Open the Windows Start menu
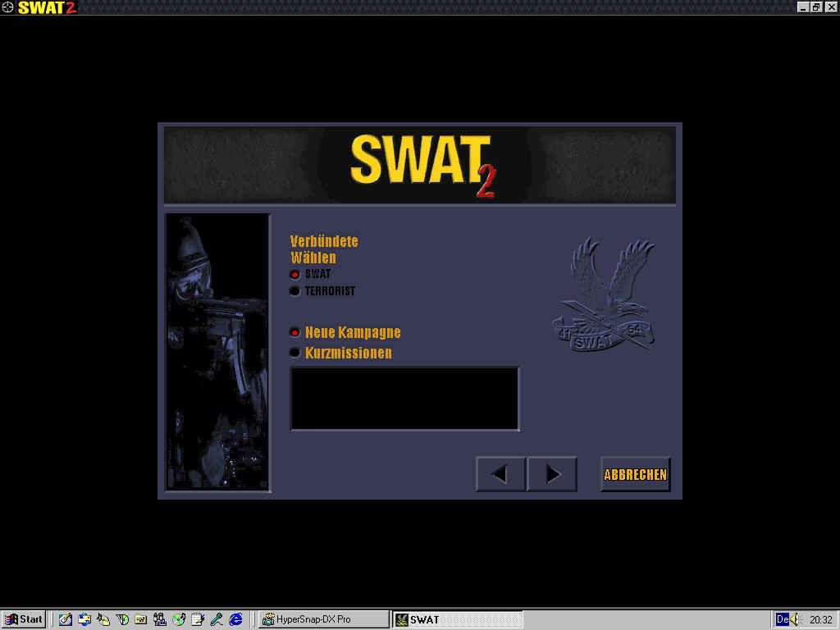840x630 pixels. point(22,619)
